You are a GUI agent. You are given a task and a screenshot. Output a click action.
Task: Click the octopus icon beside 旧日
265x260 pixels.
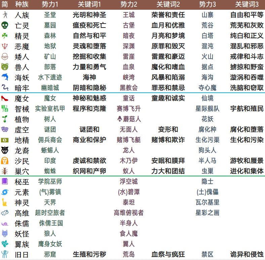pos(5,254)
